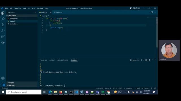Open notifications bell in status bar
181x101 pixels.
pyautogui.click(x=155, y=88)
